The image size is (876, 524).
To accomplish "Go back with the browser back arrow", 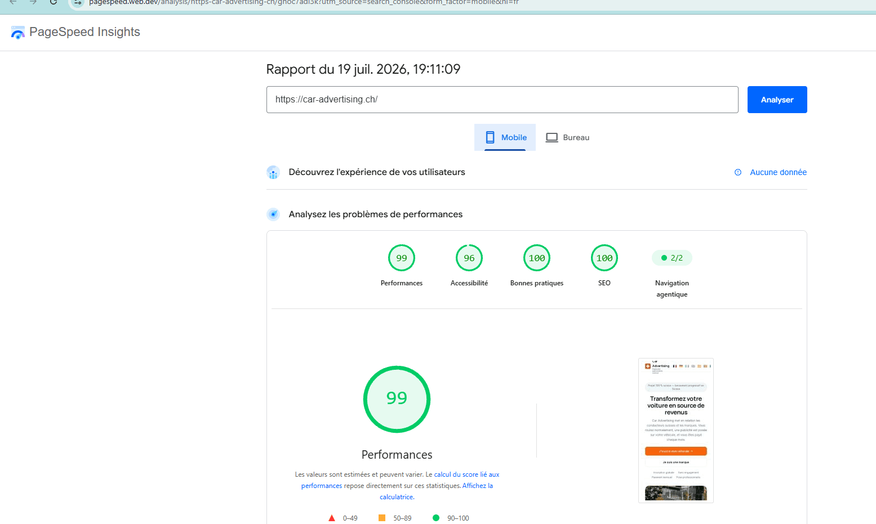I will click(13, 2).
